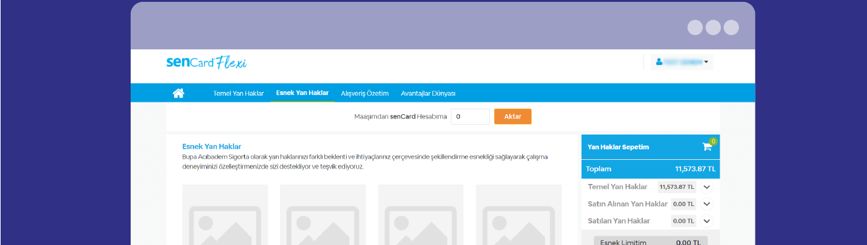Click the Temel Yan Haklar 11,573.87 TL value
This screenshot has height=245, width=867.
coord(677,186)
